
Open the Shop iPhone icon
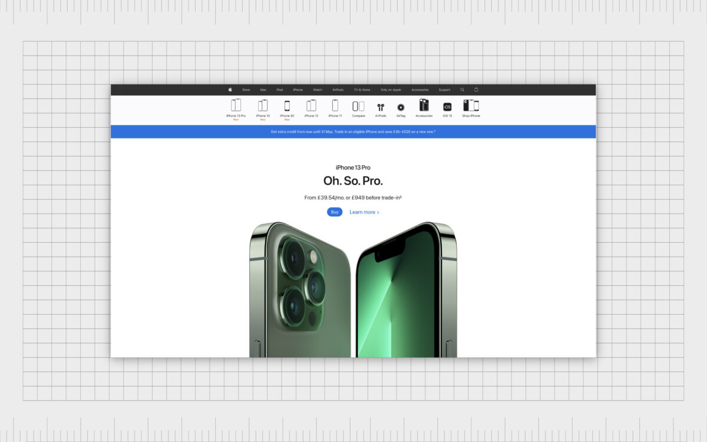[x=471, y=105]
